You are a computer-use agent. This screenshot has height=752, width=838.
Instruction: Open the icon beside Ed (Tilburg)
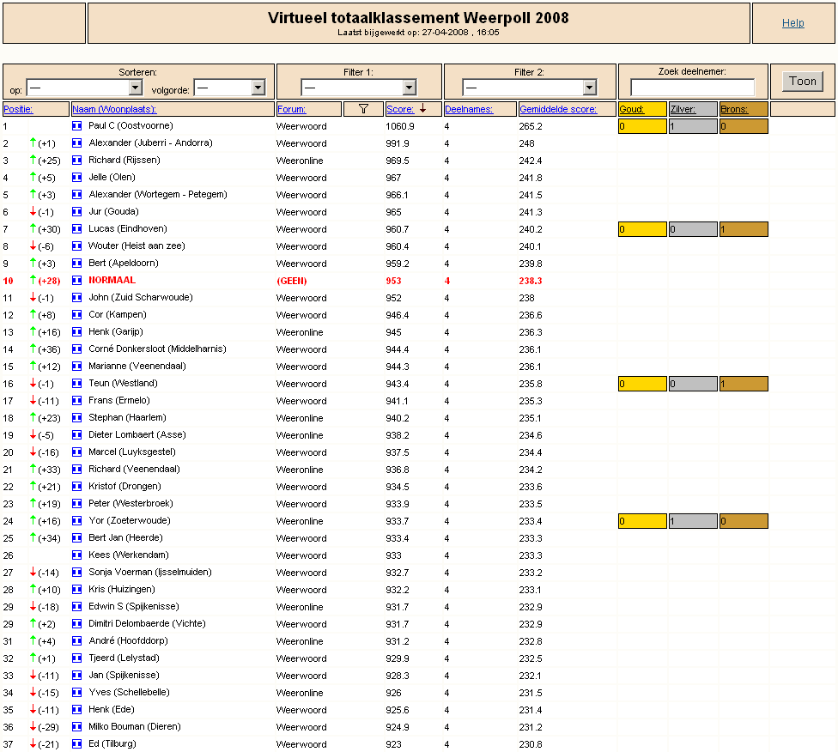tap(77, 743)
